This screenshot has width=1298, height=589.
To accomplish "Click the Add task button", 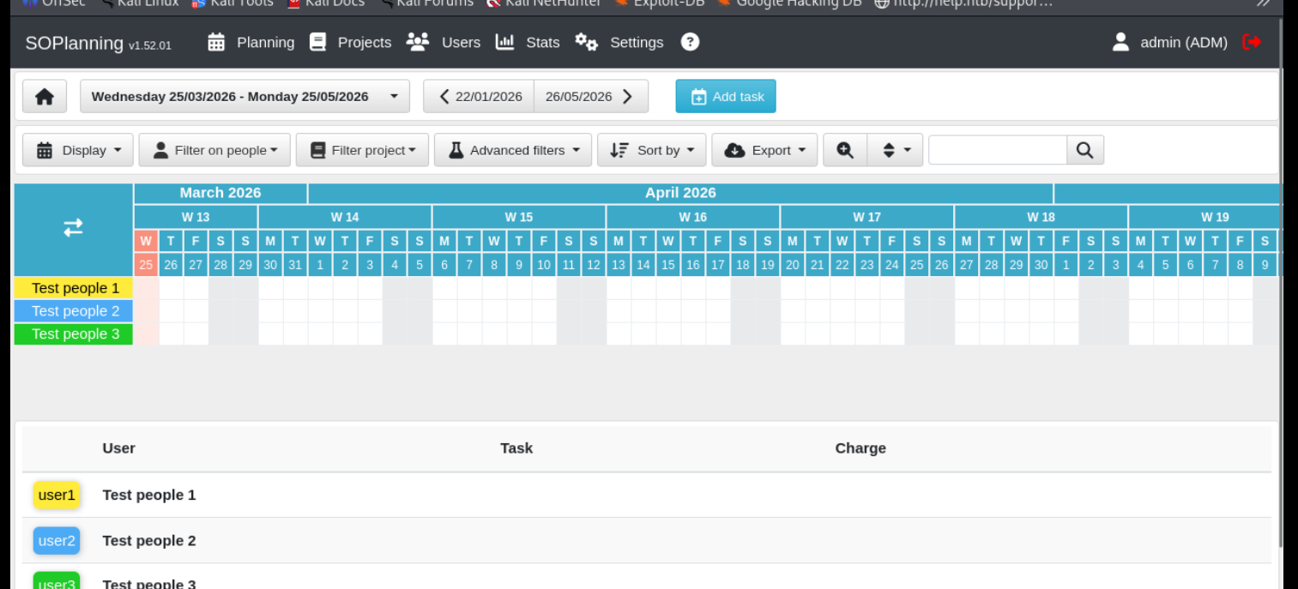I will (726, 97).
